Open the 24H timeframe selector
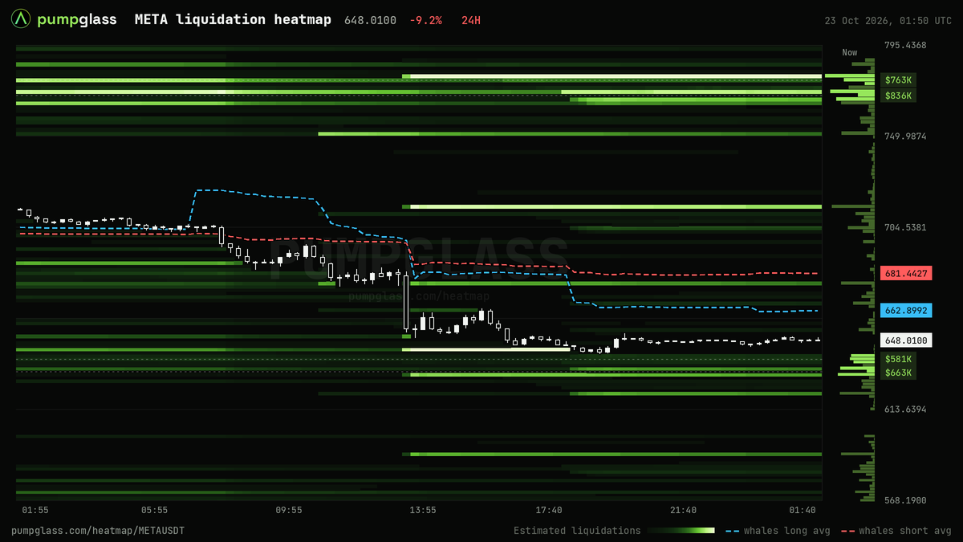 coord(471,20)
